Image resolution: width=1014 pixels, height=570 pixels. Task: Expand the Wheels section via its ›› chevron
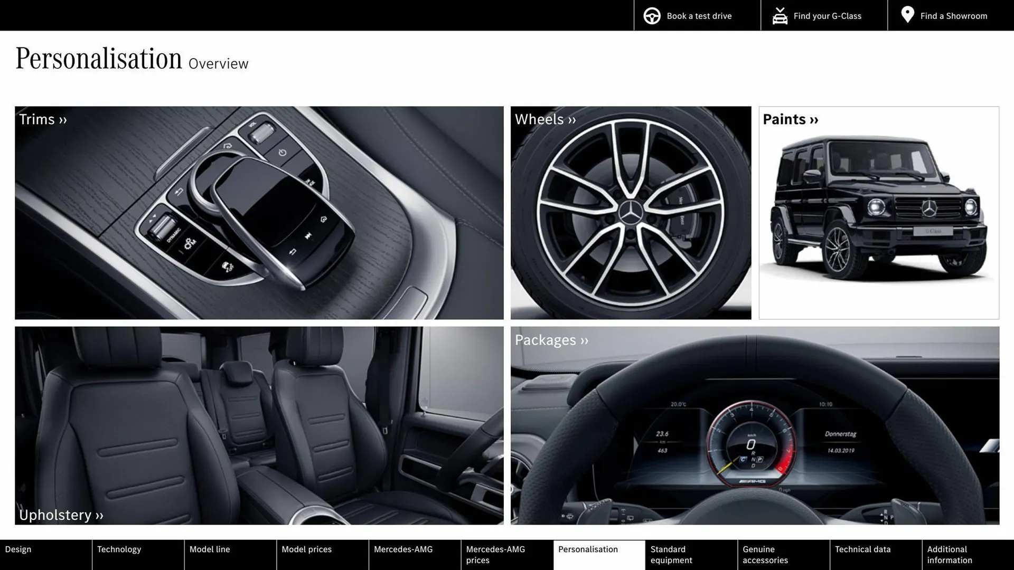click(x=571, y=120)
